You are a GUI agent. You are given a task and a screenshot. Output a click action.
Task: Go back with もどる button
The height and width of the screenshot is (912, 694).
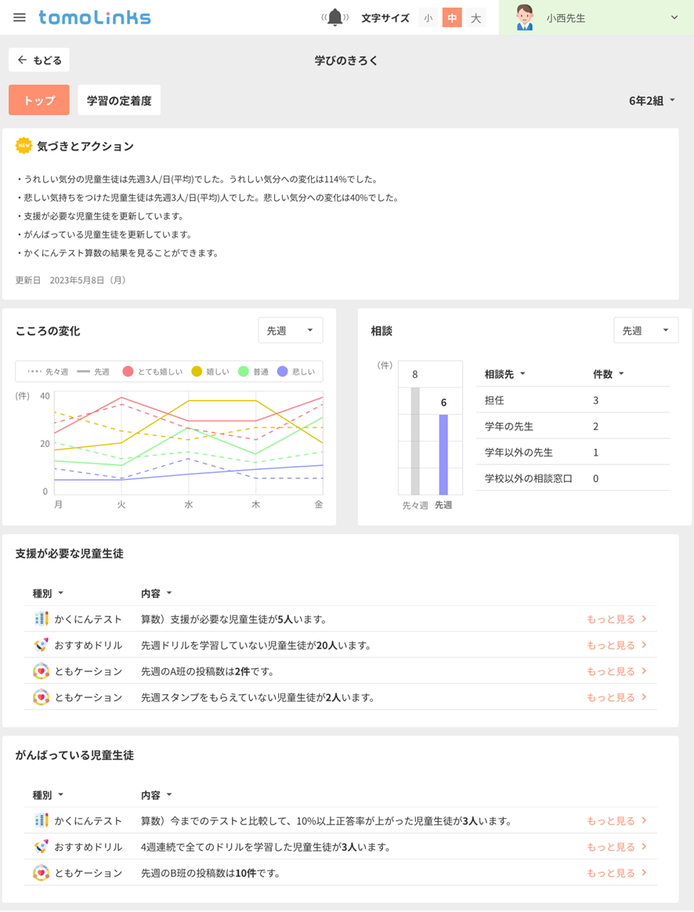(39, 60)
